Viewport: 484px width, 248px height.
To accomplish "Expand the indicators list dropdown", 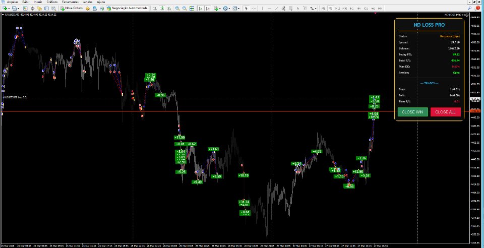I will point(220,9).
